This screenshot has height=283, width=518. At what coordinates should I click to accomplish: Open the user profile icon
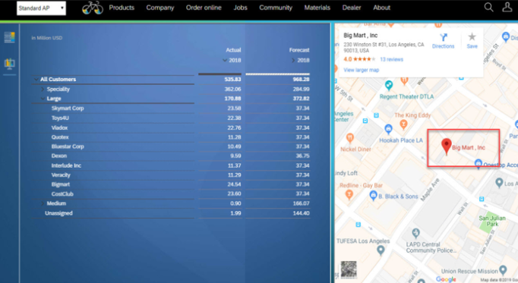pyautogui.click(x=507, y=7)
